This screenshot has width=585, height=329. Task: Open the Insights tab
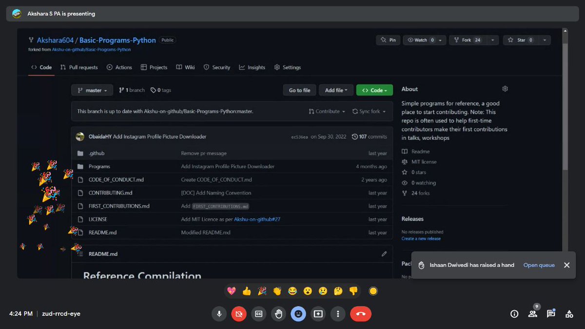(253, 67)
